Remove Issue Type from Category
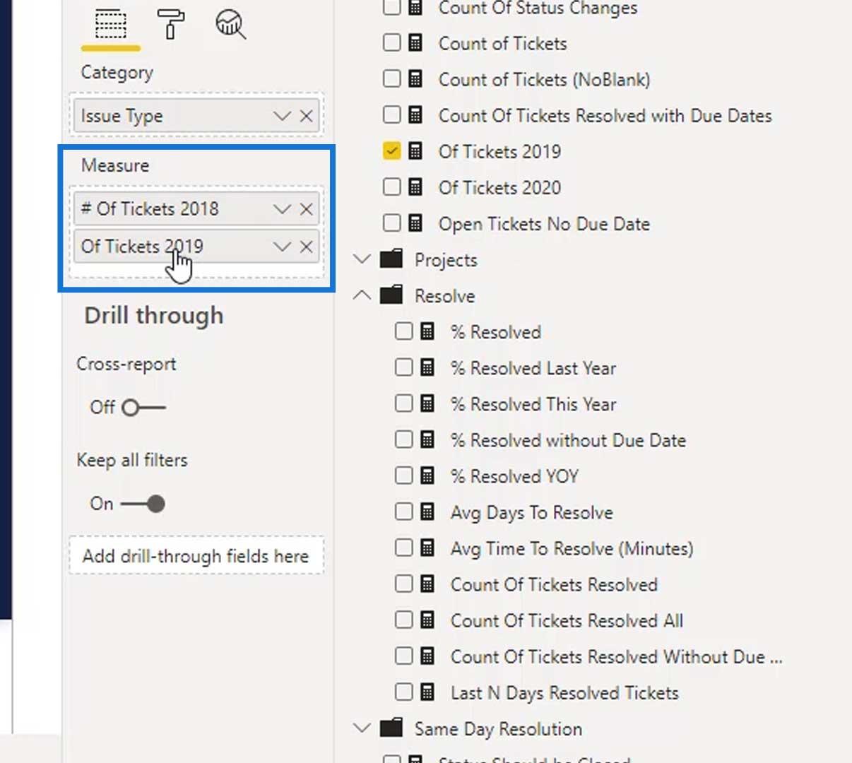The height and width of the screenshot is (763, 852). click(306, 116)
